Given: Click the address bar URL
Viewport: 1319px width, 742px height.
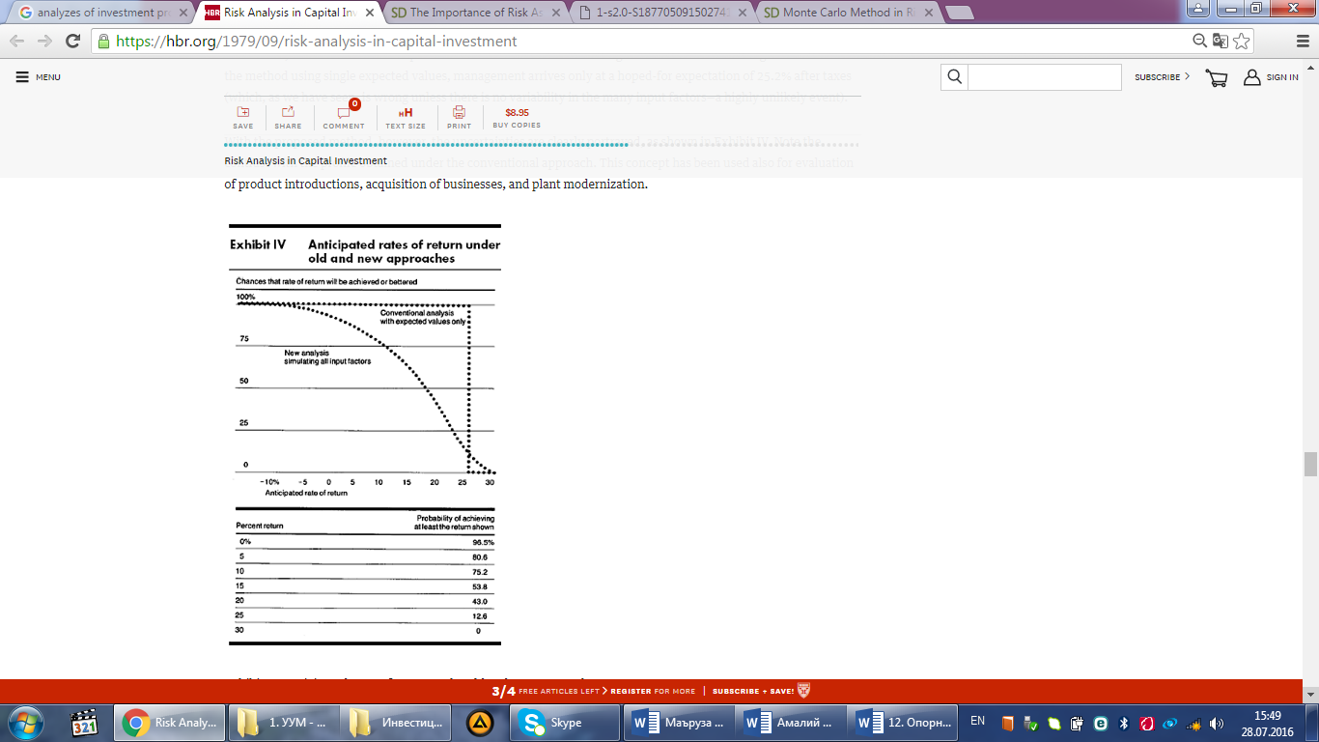Looking at the screenshot, I should 316,42.
